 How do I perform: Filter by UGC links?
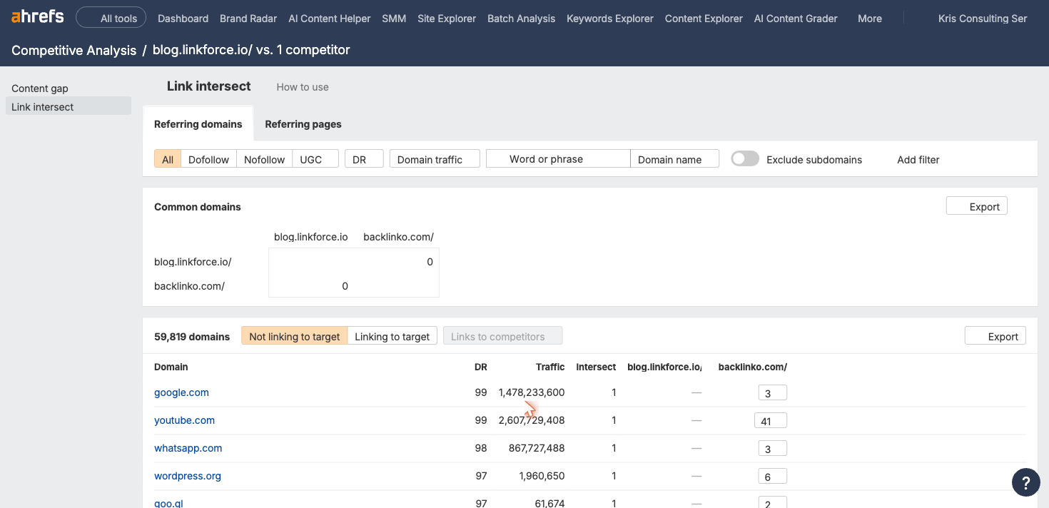point(315,159)
